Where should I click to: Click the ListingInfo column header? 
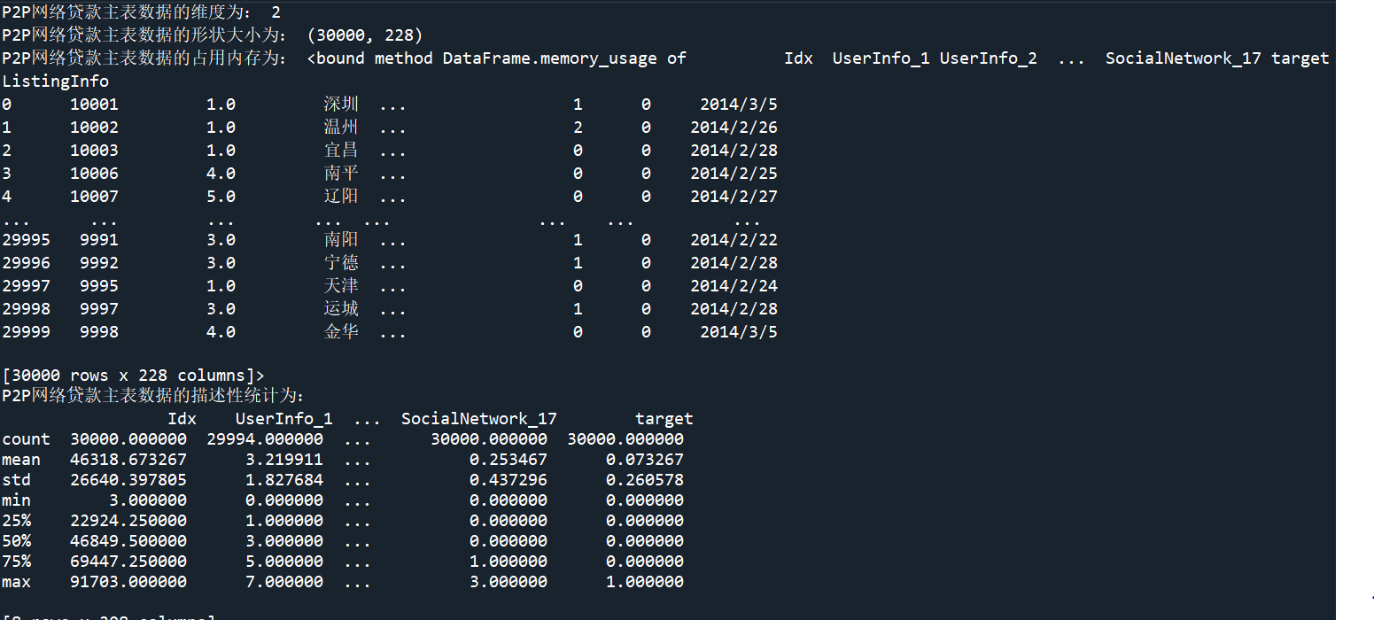point(55,81)
